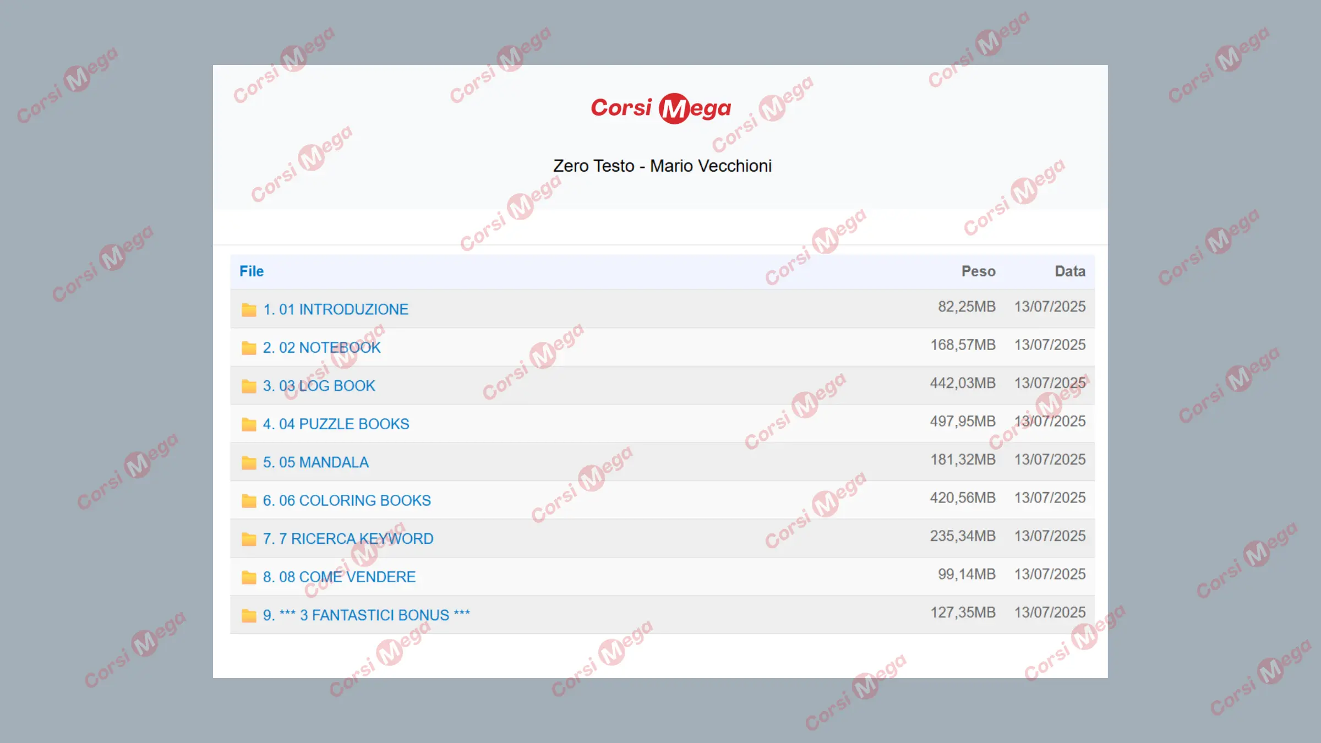The height and width of the screenshot is (743, 1321).
Task: Click folder icon beside 02 NOTEBOOK
Action: (x=249, y=348)
